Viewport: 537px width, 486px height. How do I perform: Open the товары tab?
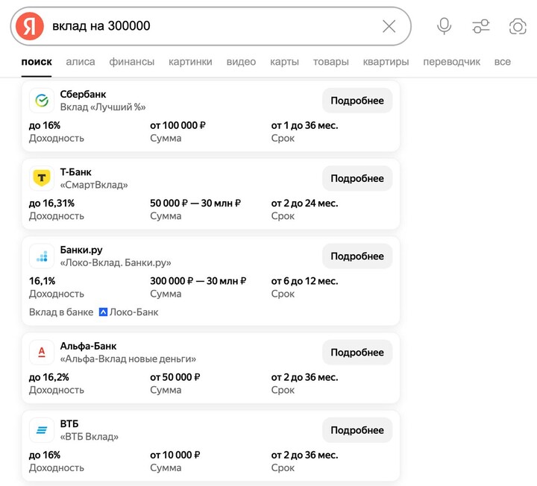331,62
